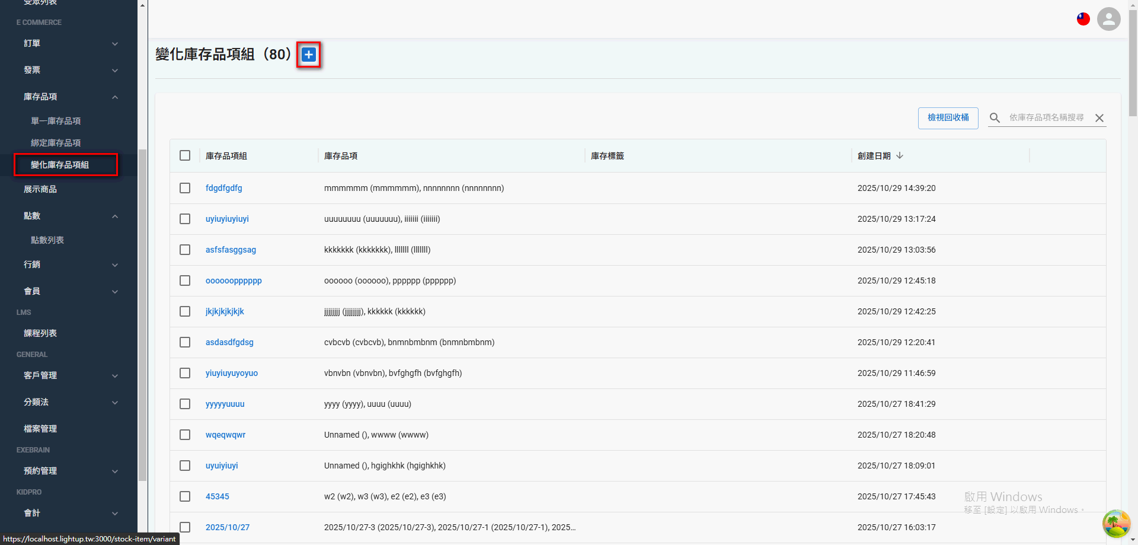The width and height of the screenshot is (1138, 545).
Task: Click the search magnifier icon
Action: (995, 117)
